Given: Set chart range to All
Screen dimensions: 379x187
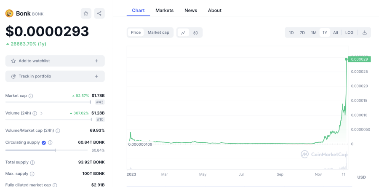Looking at the screenshot, I should click(x=336, y=32).
